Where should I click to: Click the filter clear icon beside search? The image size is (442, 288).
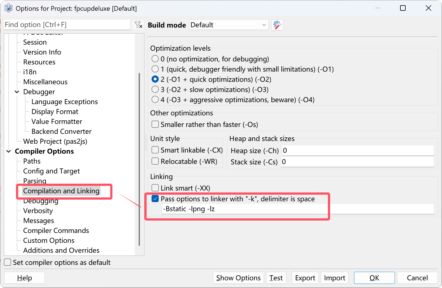point(138,25)
